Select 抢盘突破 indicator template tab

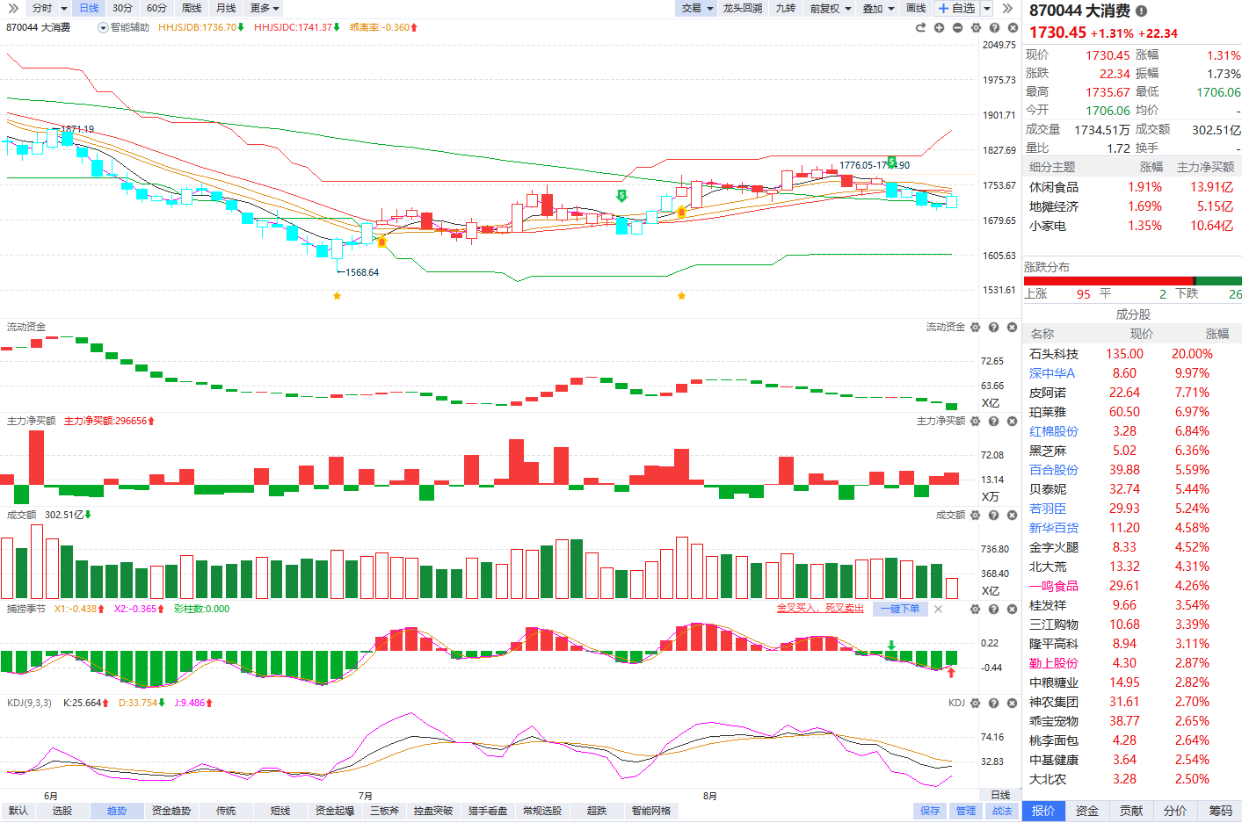(x=432, y=811)
